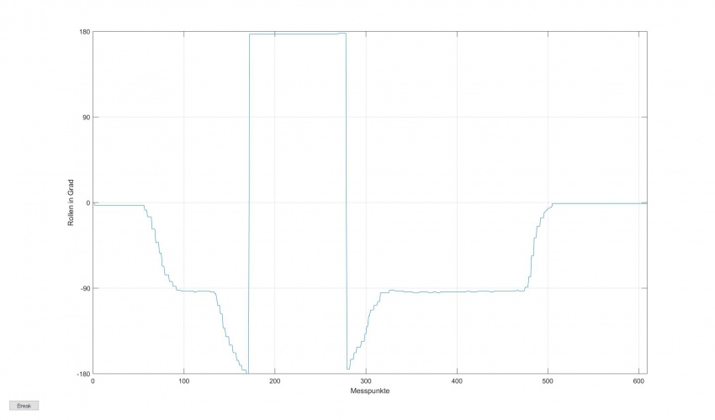Image resolution: width=715 pixels, height=420 pixels.
Task: Select the 180 tick label on y-axis
Action: pyautogui.click(x=85, y=32)
